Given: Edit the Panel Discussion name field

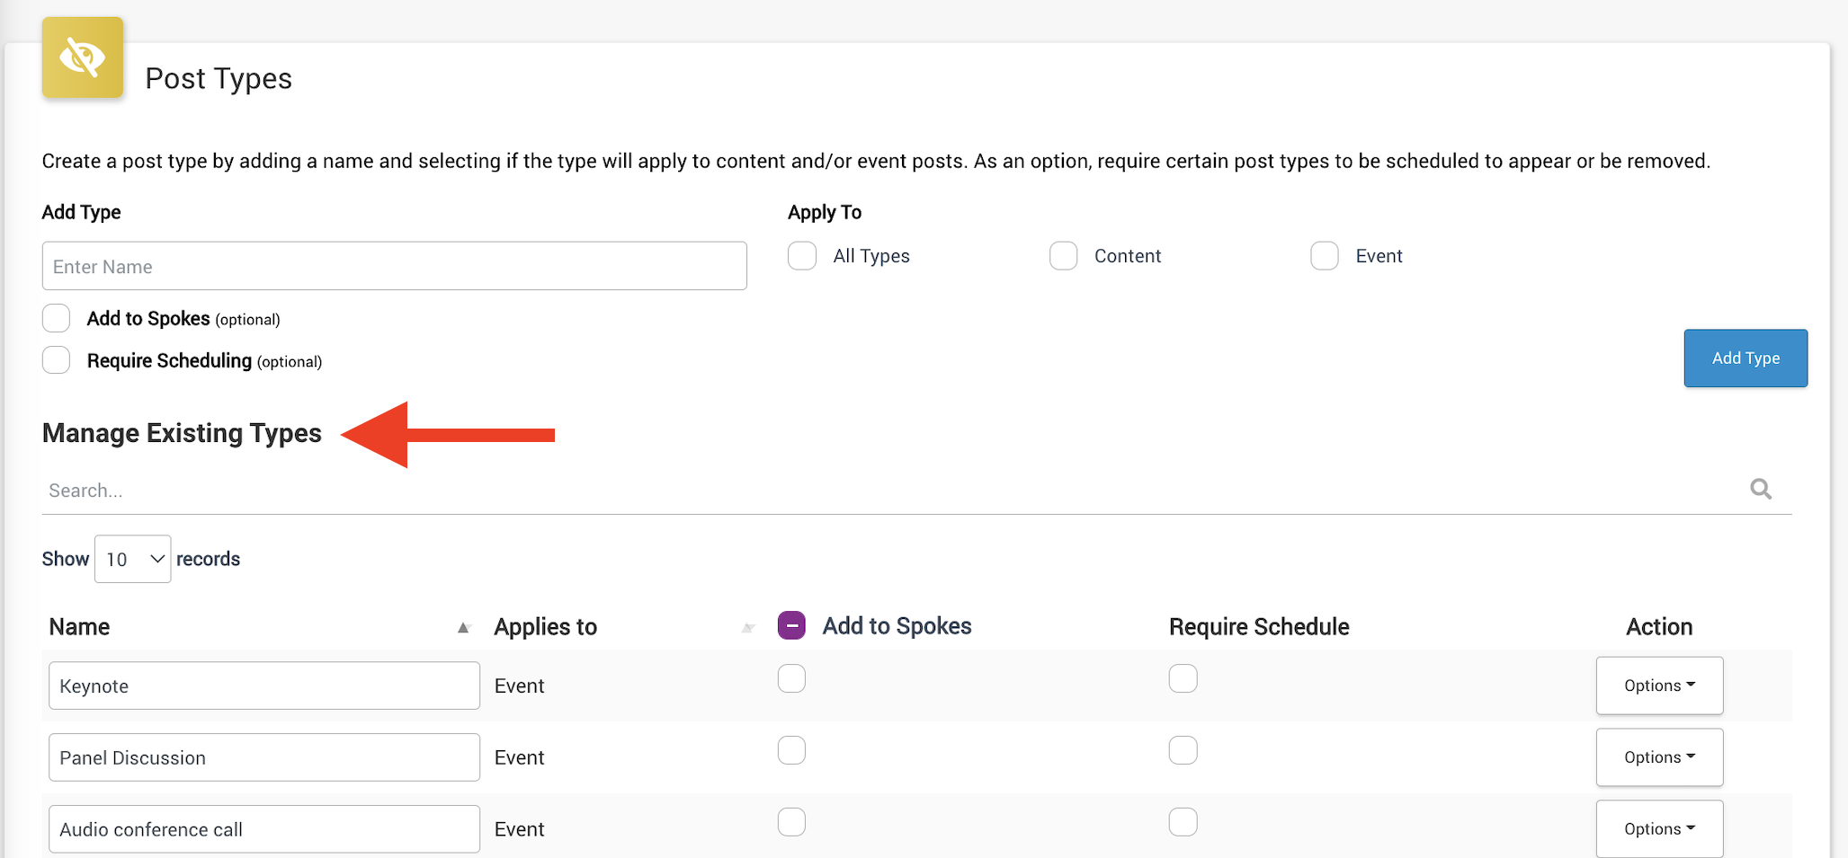Looking at the screenshot, I should 264,757.
